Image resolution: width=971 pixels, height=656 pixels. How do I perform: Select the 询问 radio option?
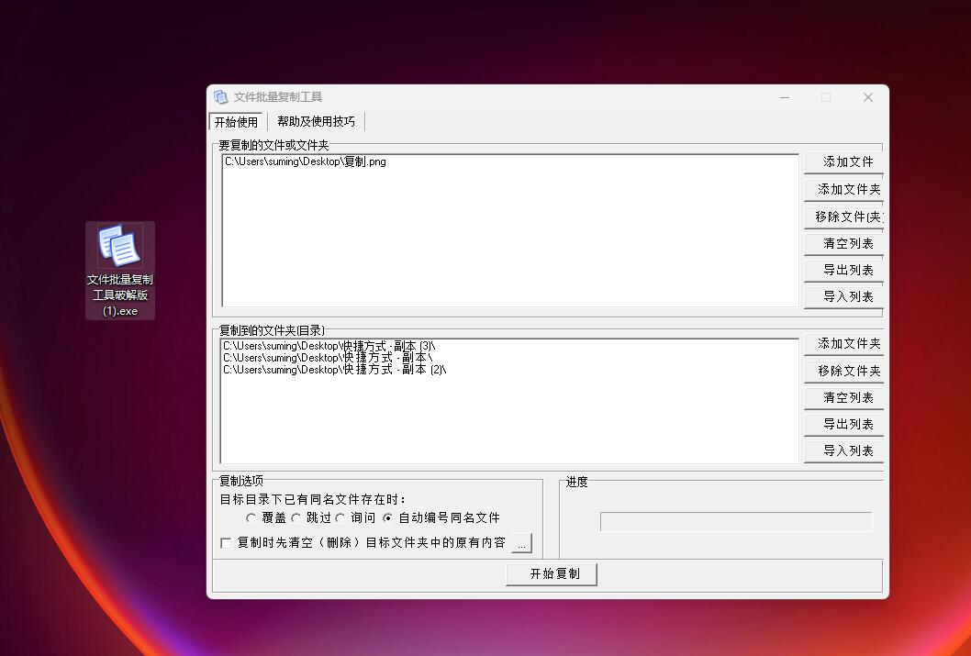coord(340,518)
